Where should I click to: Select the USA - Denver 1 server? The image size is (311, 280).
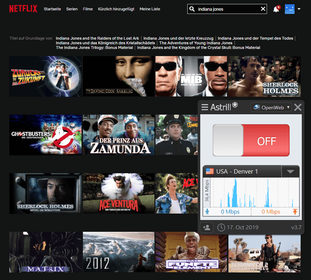pos(242,171)
